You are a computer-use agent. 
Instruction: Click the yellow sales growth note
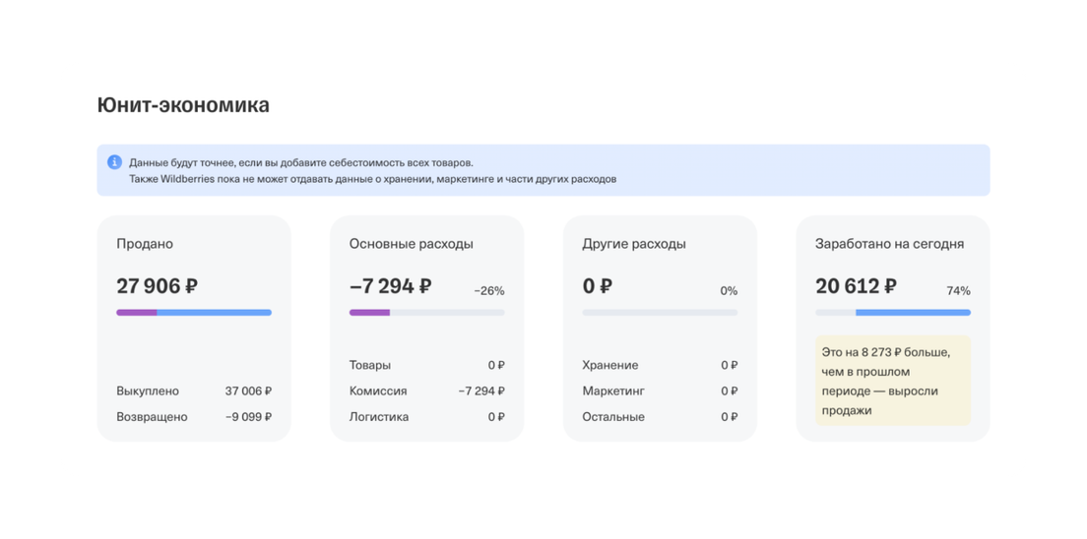(892, 381)
